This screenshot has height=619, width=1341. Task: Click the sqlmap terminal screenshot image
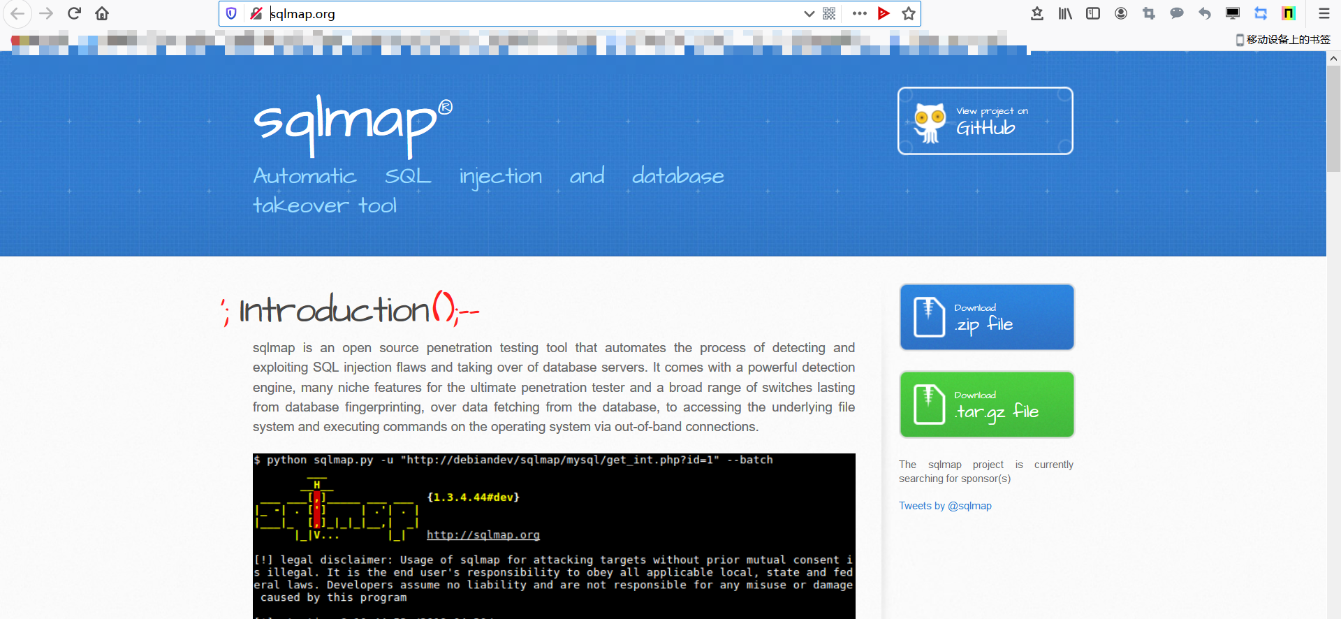554,536
